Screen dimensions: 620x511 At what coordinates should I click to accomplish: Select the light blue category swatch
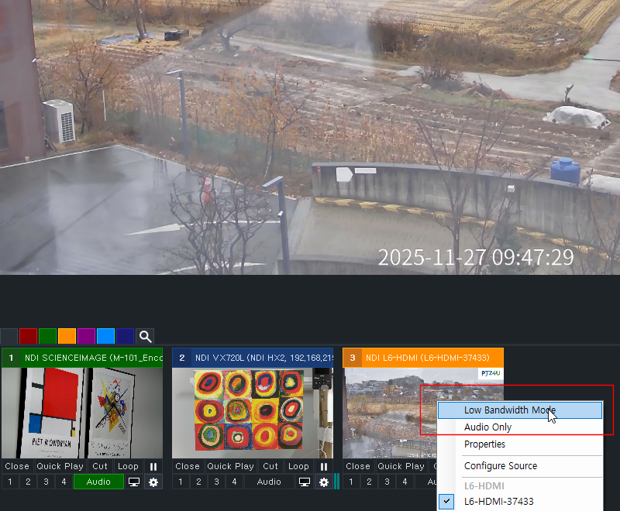click(105, 337)
